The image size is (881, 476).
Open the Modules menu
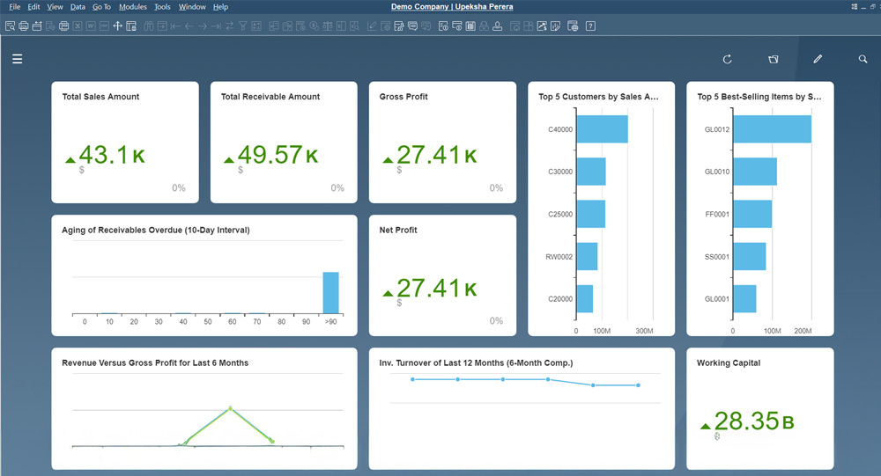[x=132, y=7]
